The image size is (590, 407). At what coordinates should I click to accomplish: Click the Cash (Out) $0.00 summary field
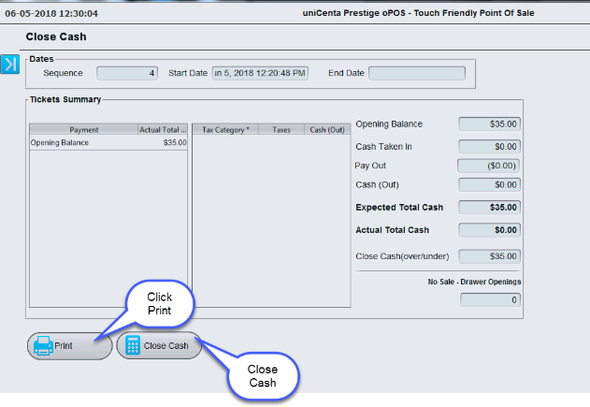pos(490,185)
